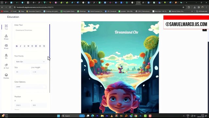Toggle underline text formatting

pyautogui.click(x=24, y=46)
